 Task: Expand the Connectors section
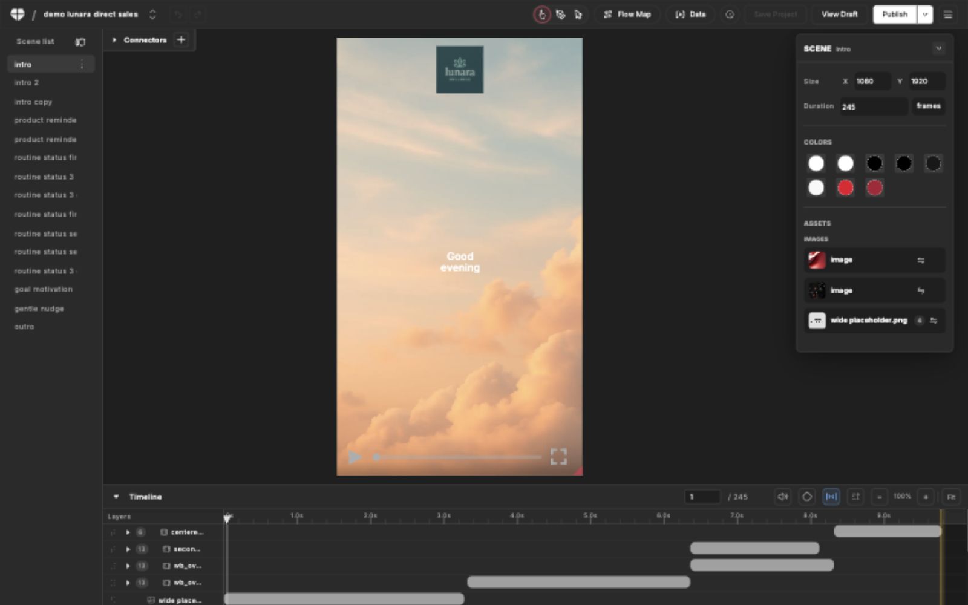pos(114,40)
